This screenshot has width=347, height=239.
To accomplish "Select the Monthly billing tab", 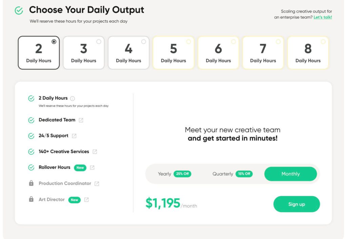I will tap(290, 174).
